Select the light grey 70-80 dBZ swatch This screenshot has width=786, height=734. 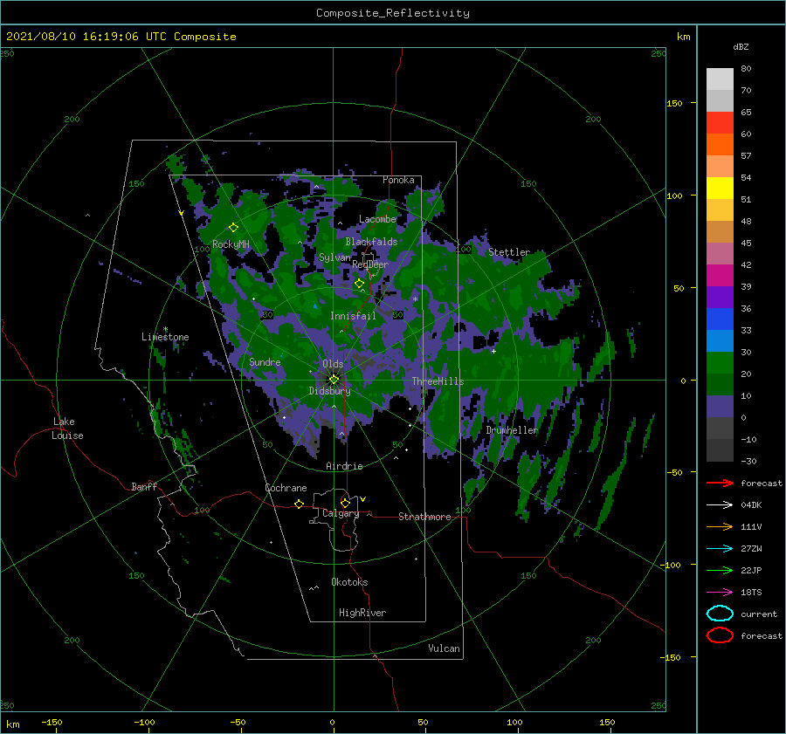point(720,79)
